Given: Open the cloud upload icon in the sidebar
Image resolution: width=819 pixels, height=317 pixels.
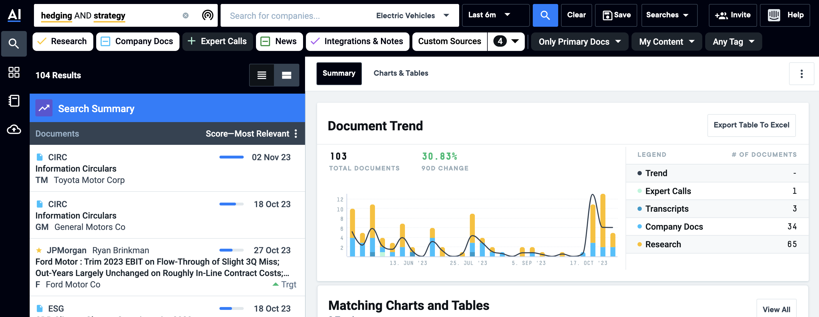Looking at the screenshot, I should click(14, 129).
